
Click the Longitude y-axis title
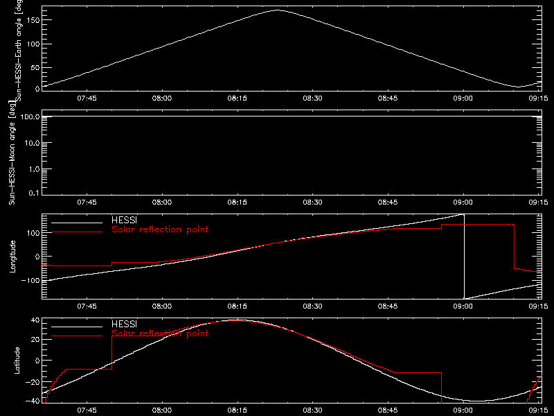pos(12,257)
